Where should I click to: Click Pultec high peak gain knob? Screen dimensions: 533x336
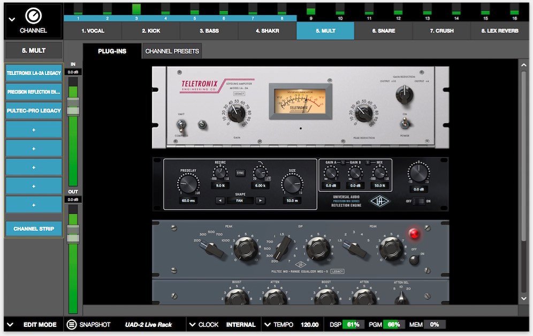tap(391, 249)
